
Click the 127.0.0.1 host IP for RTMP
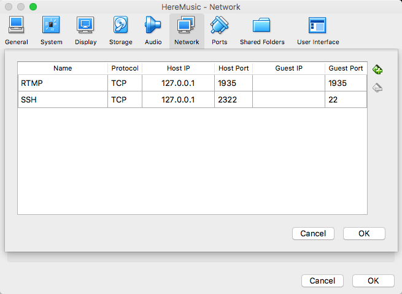pyautogui.click(x=178, y=83)
